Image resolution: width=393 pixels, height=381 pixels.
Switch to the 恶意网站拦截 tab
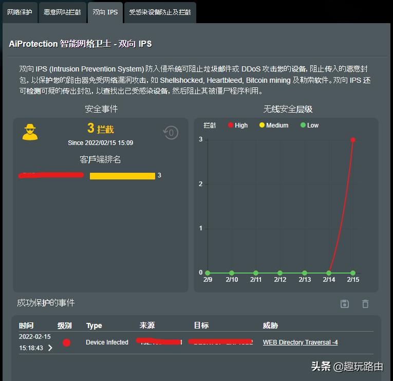(x=62, y=12)
